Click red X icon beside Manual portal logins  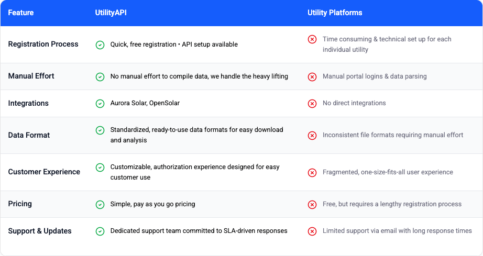tap(312, 77)
